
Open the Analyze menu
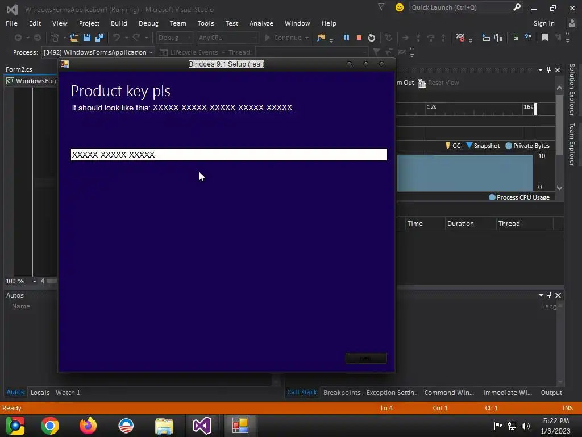(x=261, y=23)
